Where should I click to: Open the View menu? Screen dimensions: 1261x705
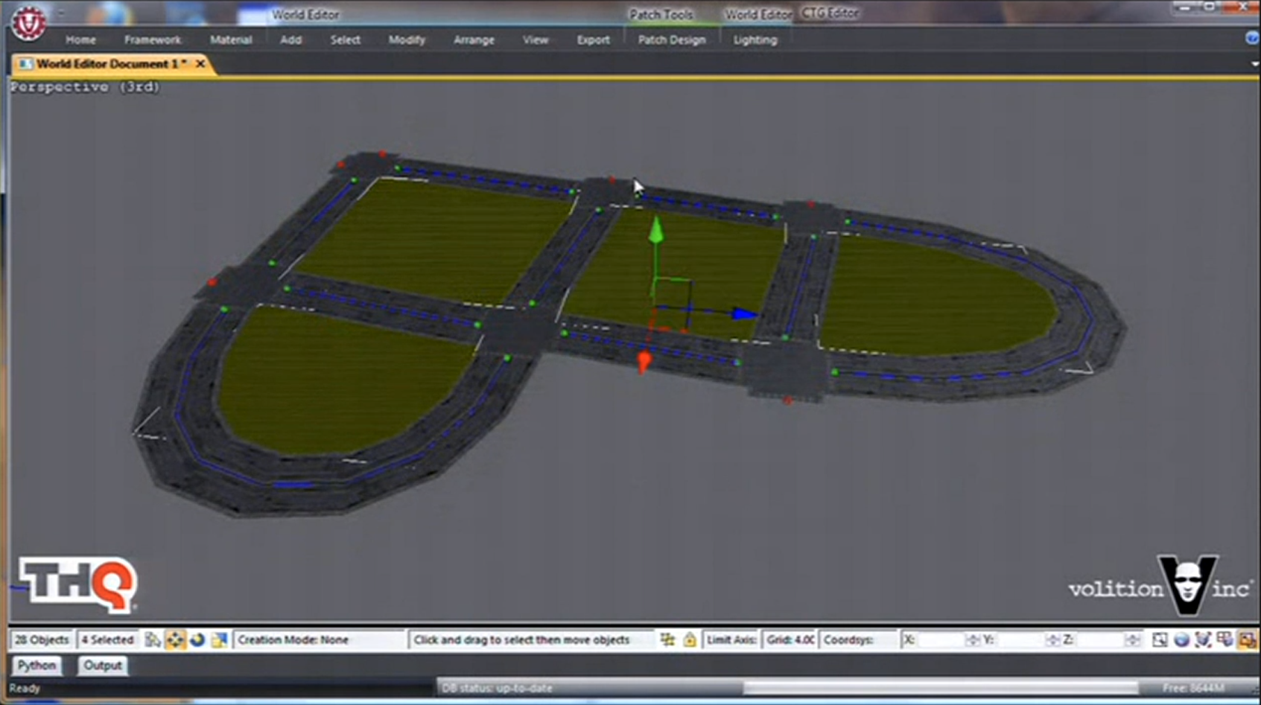tap(535, 40)
